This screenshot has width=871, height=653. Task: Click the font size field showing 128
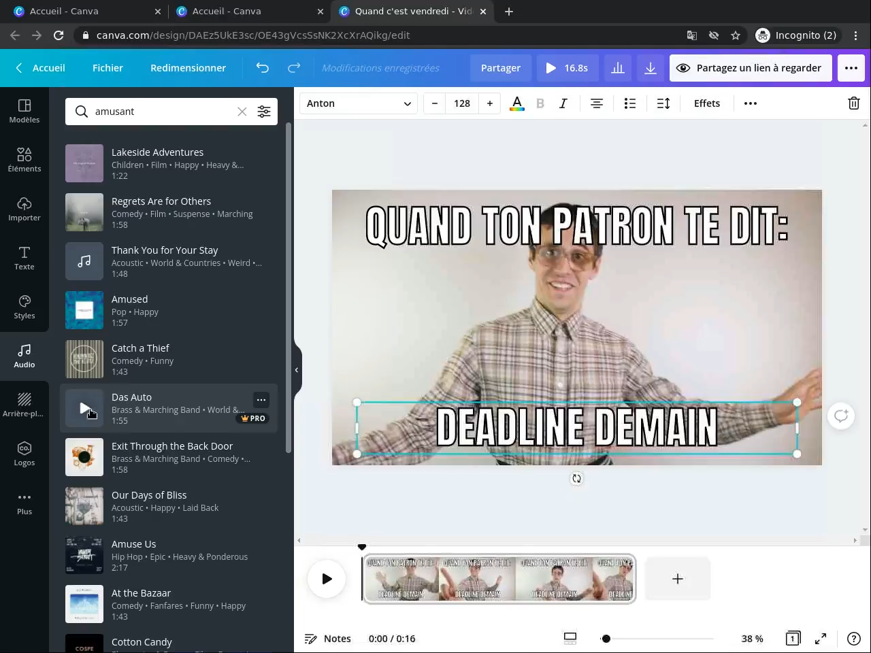(x=462, y=103)
